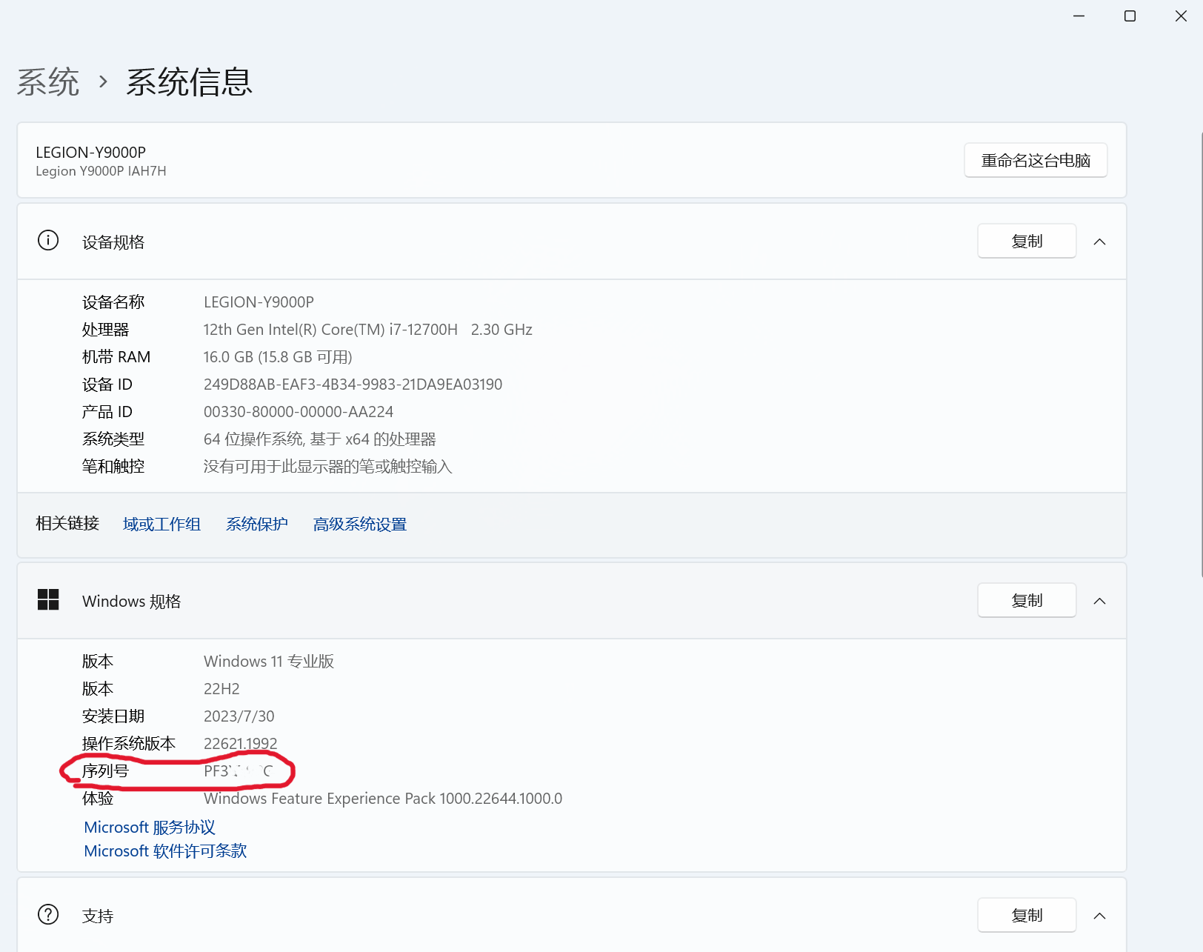
Task: Select the 22H2 version value
Action: pos(221,689)
